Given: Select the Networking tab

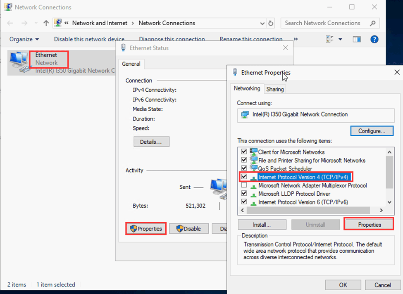Looking at the screenshot, I should (x=247, y=88).
